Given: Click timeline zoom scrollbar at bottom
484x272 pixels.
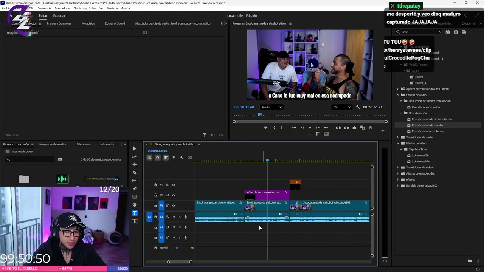Looking at the screenshot, I should click(180, 262).
